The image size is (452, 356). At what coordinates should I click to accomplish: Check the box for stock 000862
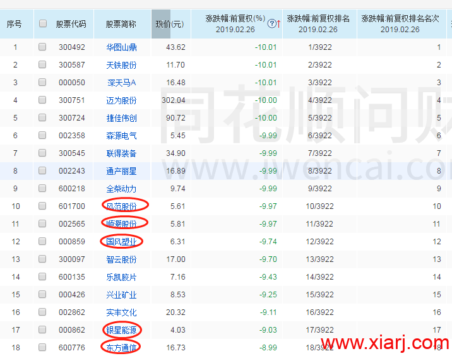42,329
